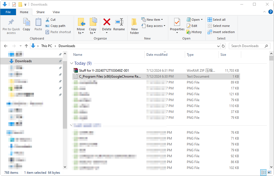Switch to details view layout
Screen dimensions: 274x176
263,172
